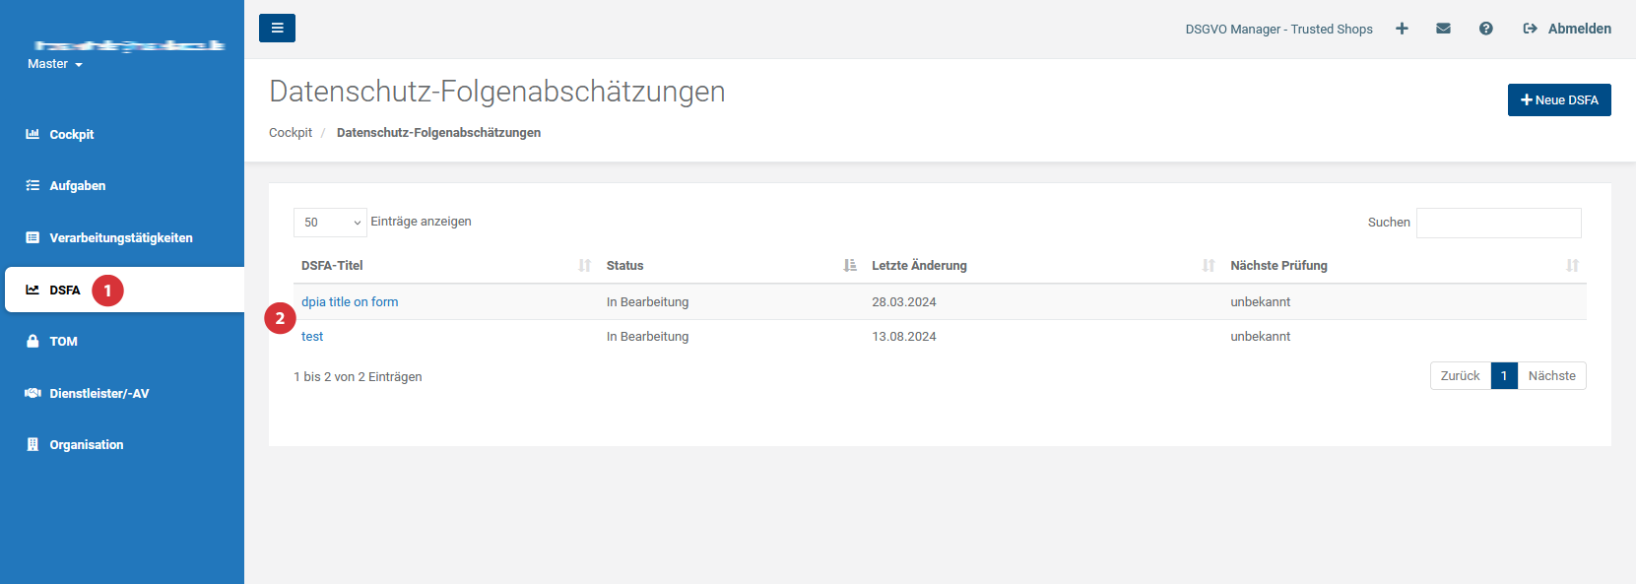1636x584 pixels.
Task: Open help with the question mark icon
Action: 1485,29
